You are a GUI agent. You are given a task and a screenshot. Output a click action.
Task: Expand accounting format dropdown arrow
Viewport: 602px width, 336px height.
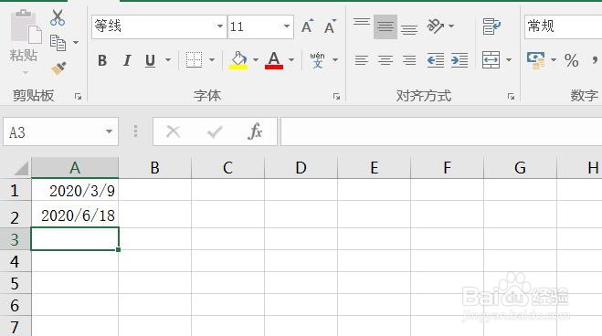coord(554,60)
